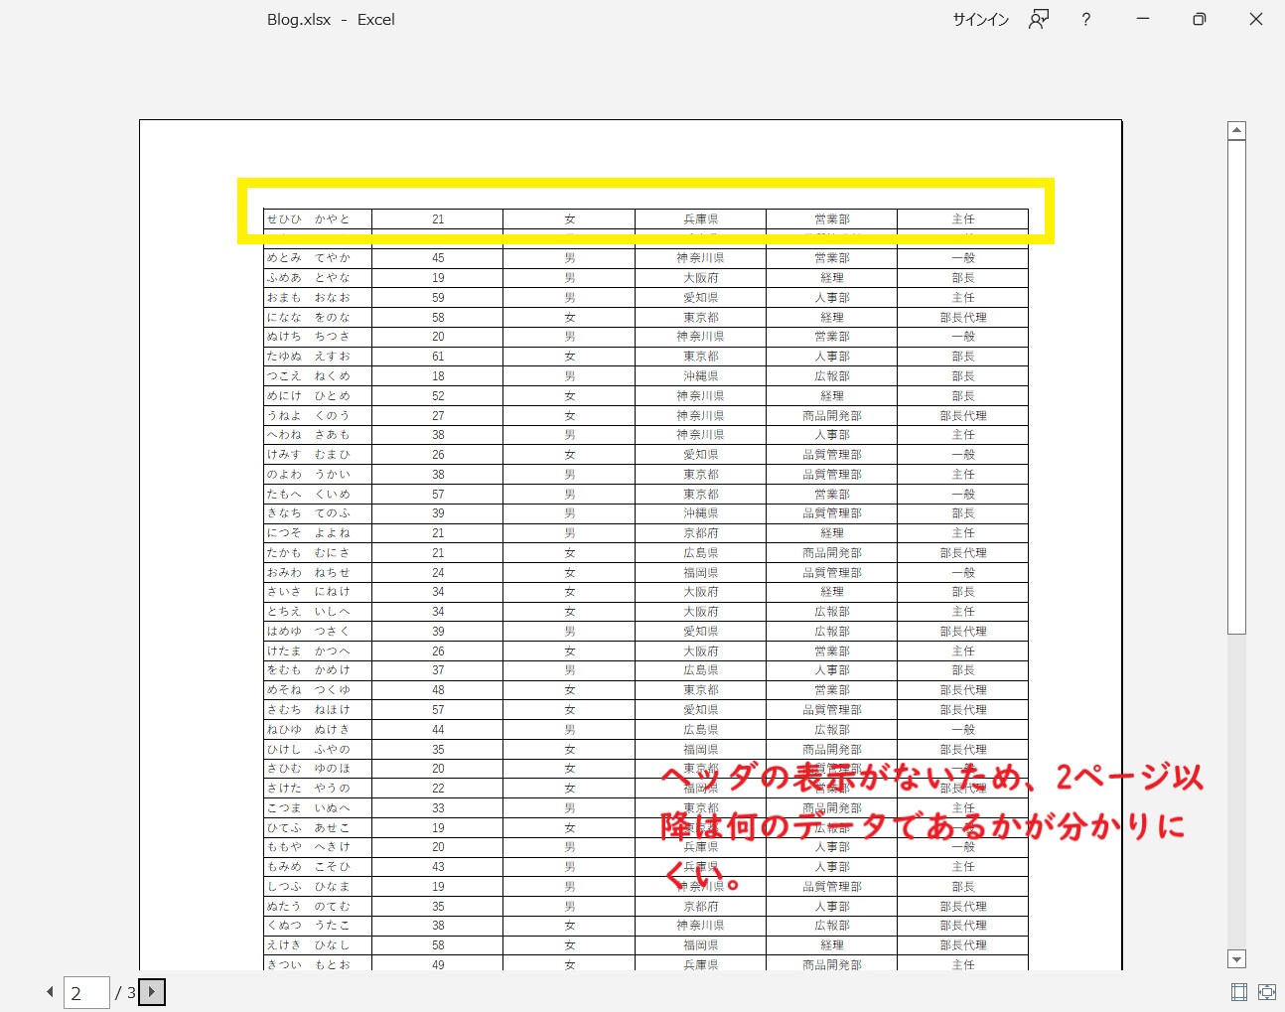This screenshot has height=1012, width=1285.
Task: Click the name cell はめゆ つさく
Action: [318, 632]
